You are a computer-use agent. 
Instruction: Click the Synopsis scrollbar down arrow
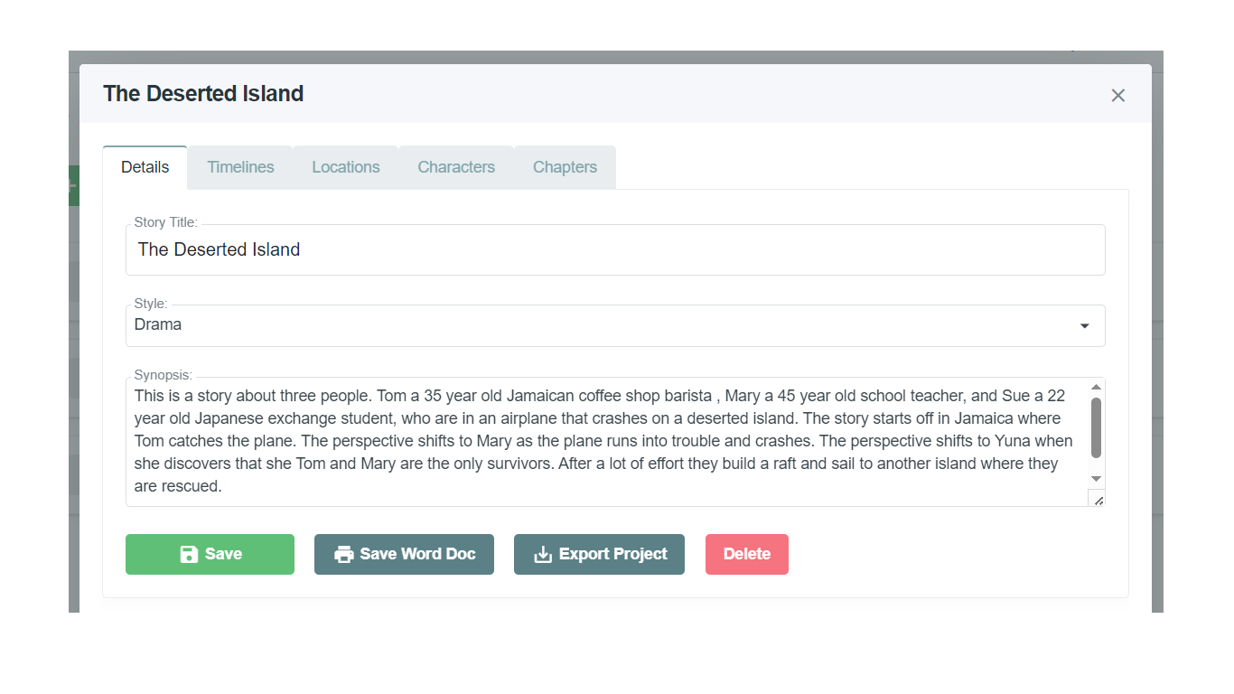[1096, 479]
